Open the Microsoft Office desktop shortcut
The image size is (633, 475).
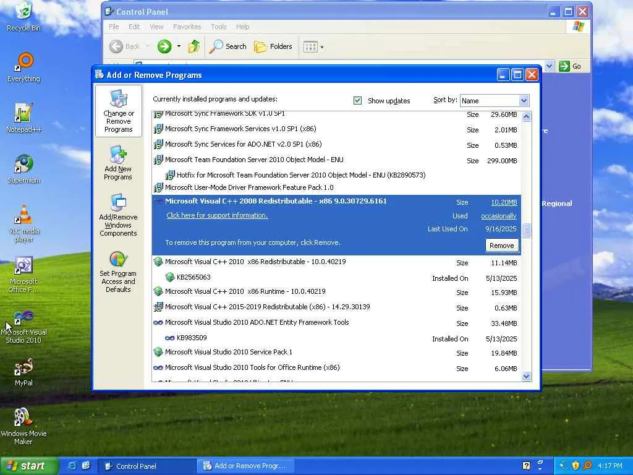(x=24, y=275)
